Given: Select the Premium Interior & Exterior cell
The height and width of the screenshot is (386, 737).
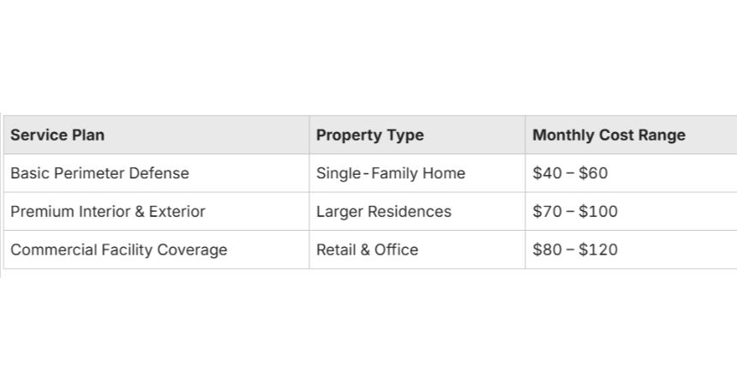Looking at the screenshot, I should pos(156,211).
